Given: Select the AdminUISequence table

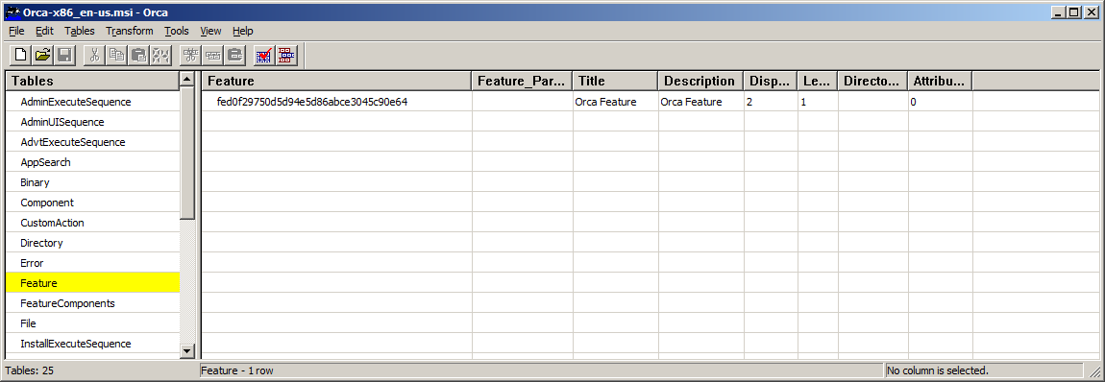Looking at the screenshot, I should pos(92,122).
